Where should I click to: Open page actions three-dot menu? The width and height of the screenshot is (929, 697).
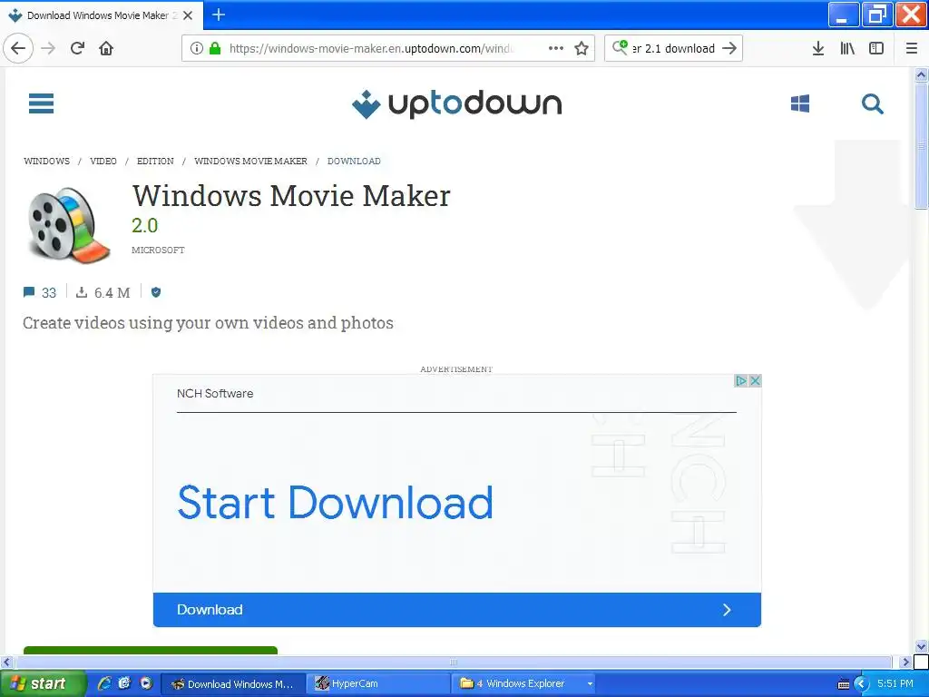(x=556, y=48)
